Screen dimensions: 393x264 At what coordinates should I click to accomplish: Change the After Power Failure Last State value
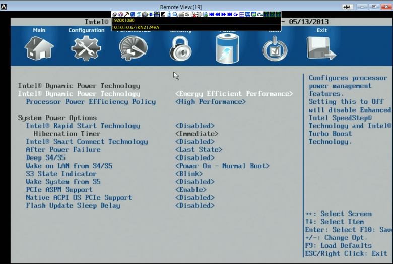[199, 150]
